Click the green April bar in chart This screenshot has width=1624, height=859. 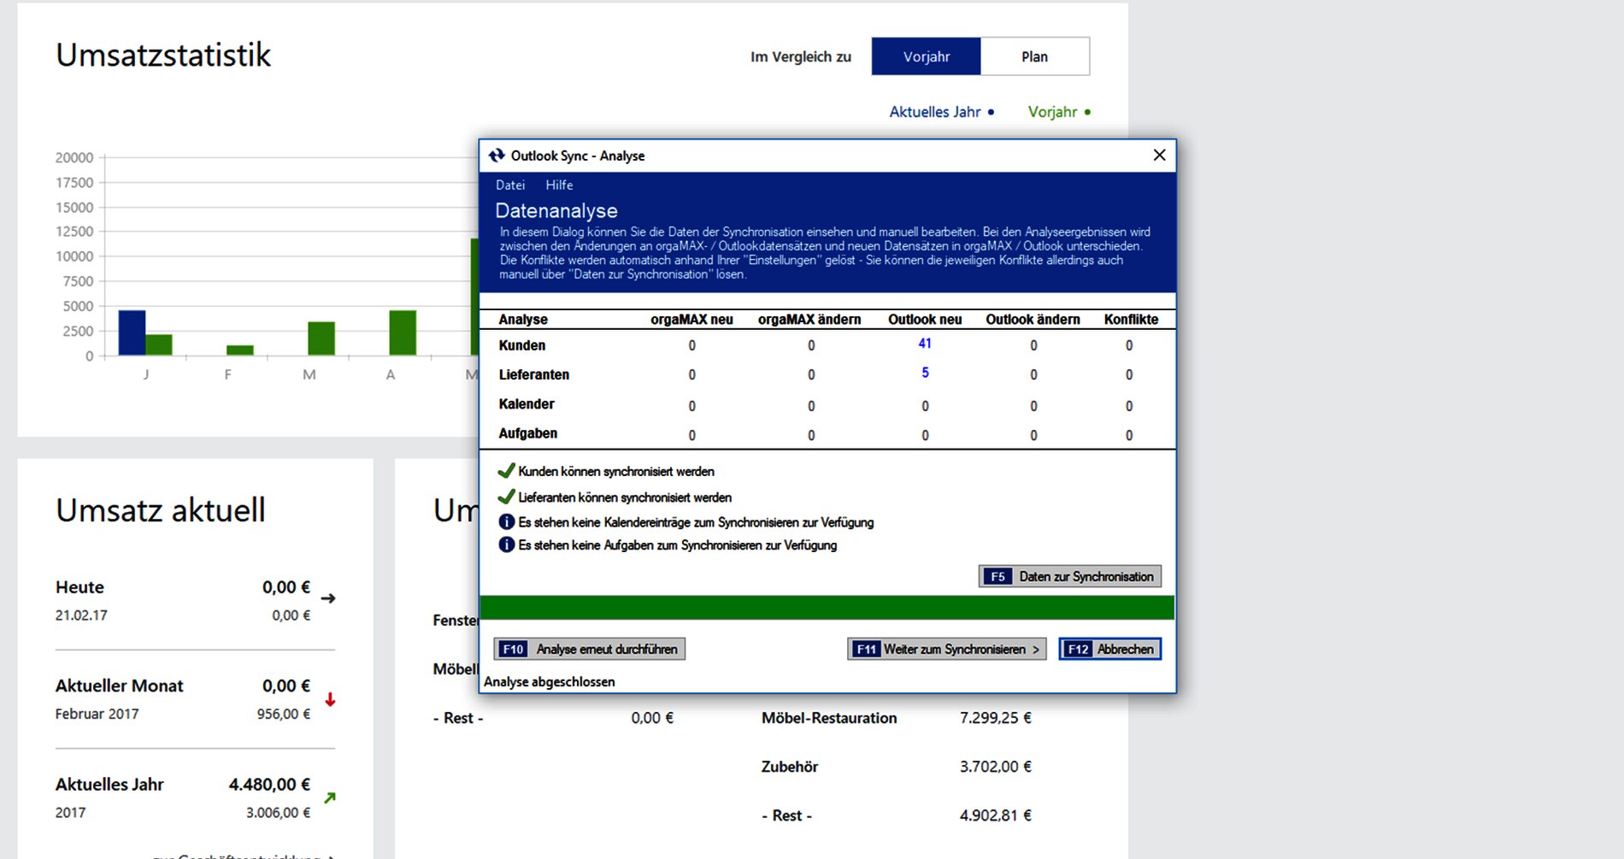point(403,332)
